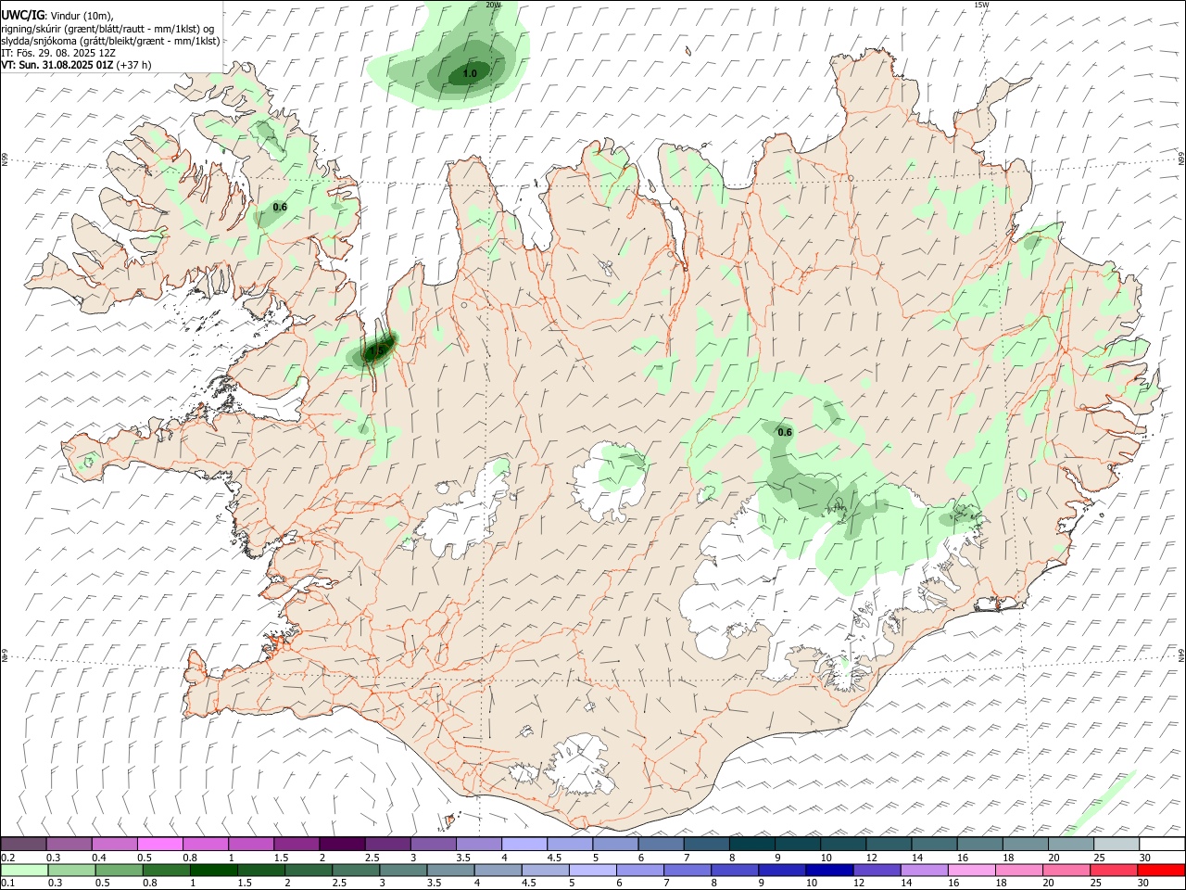Viewport: 1186px width, 890px height.
Task: Select the pale green 0.1 swatch on the rain scale
Action: [x=24, y=870]
